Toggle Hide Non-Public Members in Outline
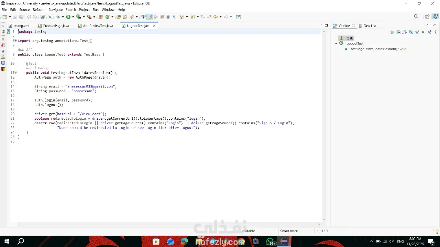The height and width of the screenshot is (247, 440). (x=423, y=32)
